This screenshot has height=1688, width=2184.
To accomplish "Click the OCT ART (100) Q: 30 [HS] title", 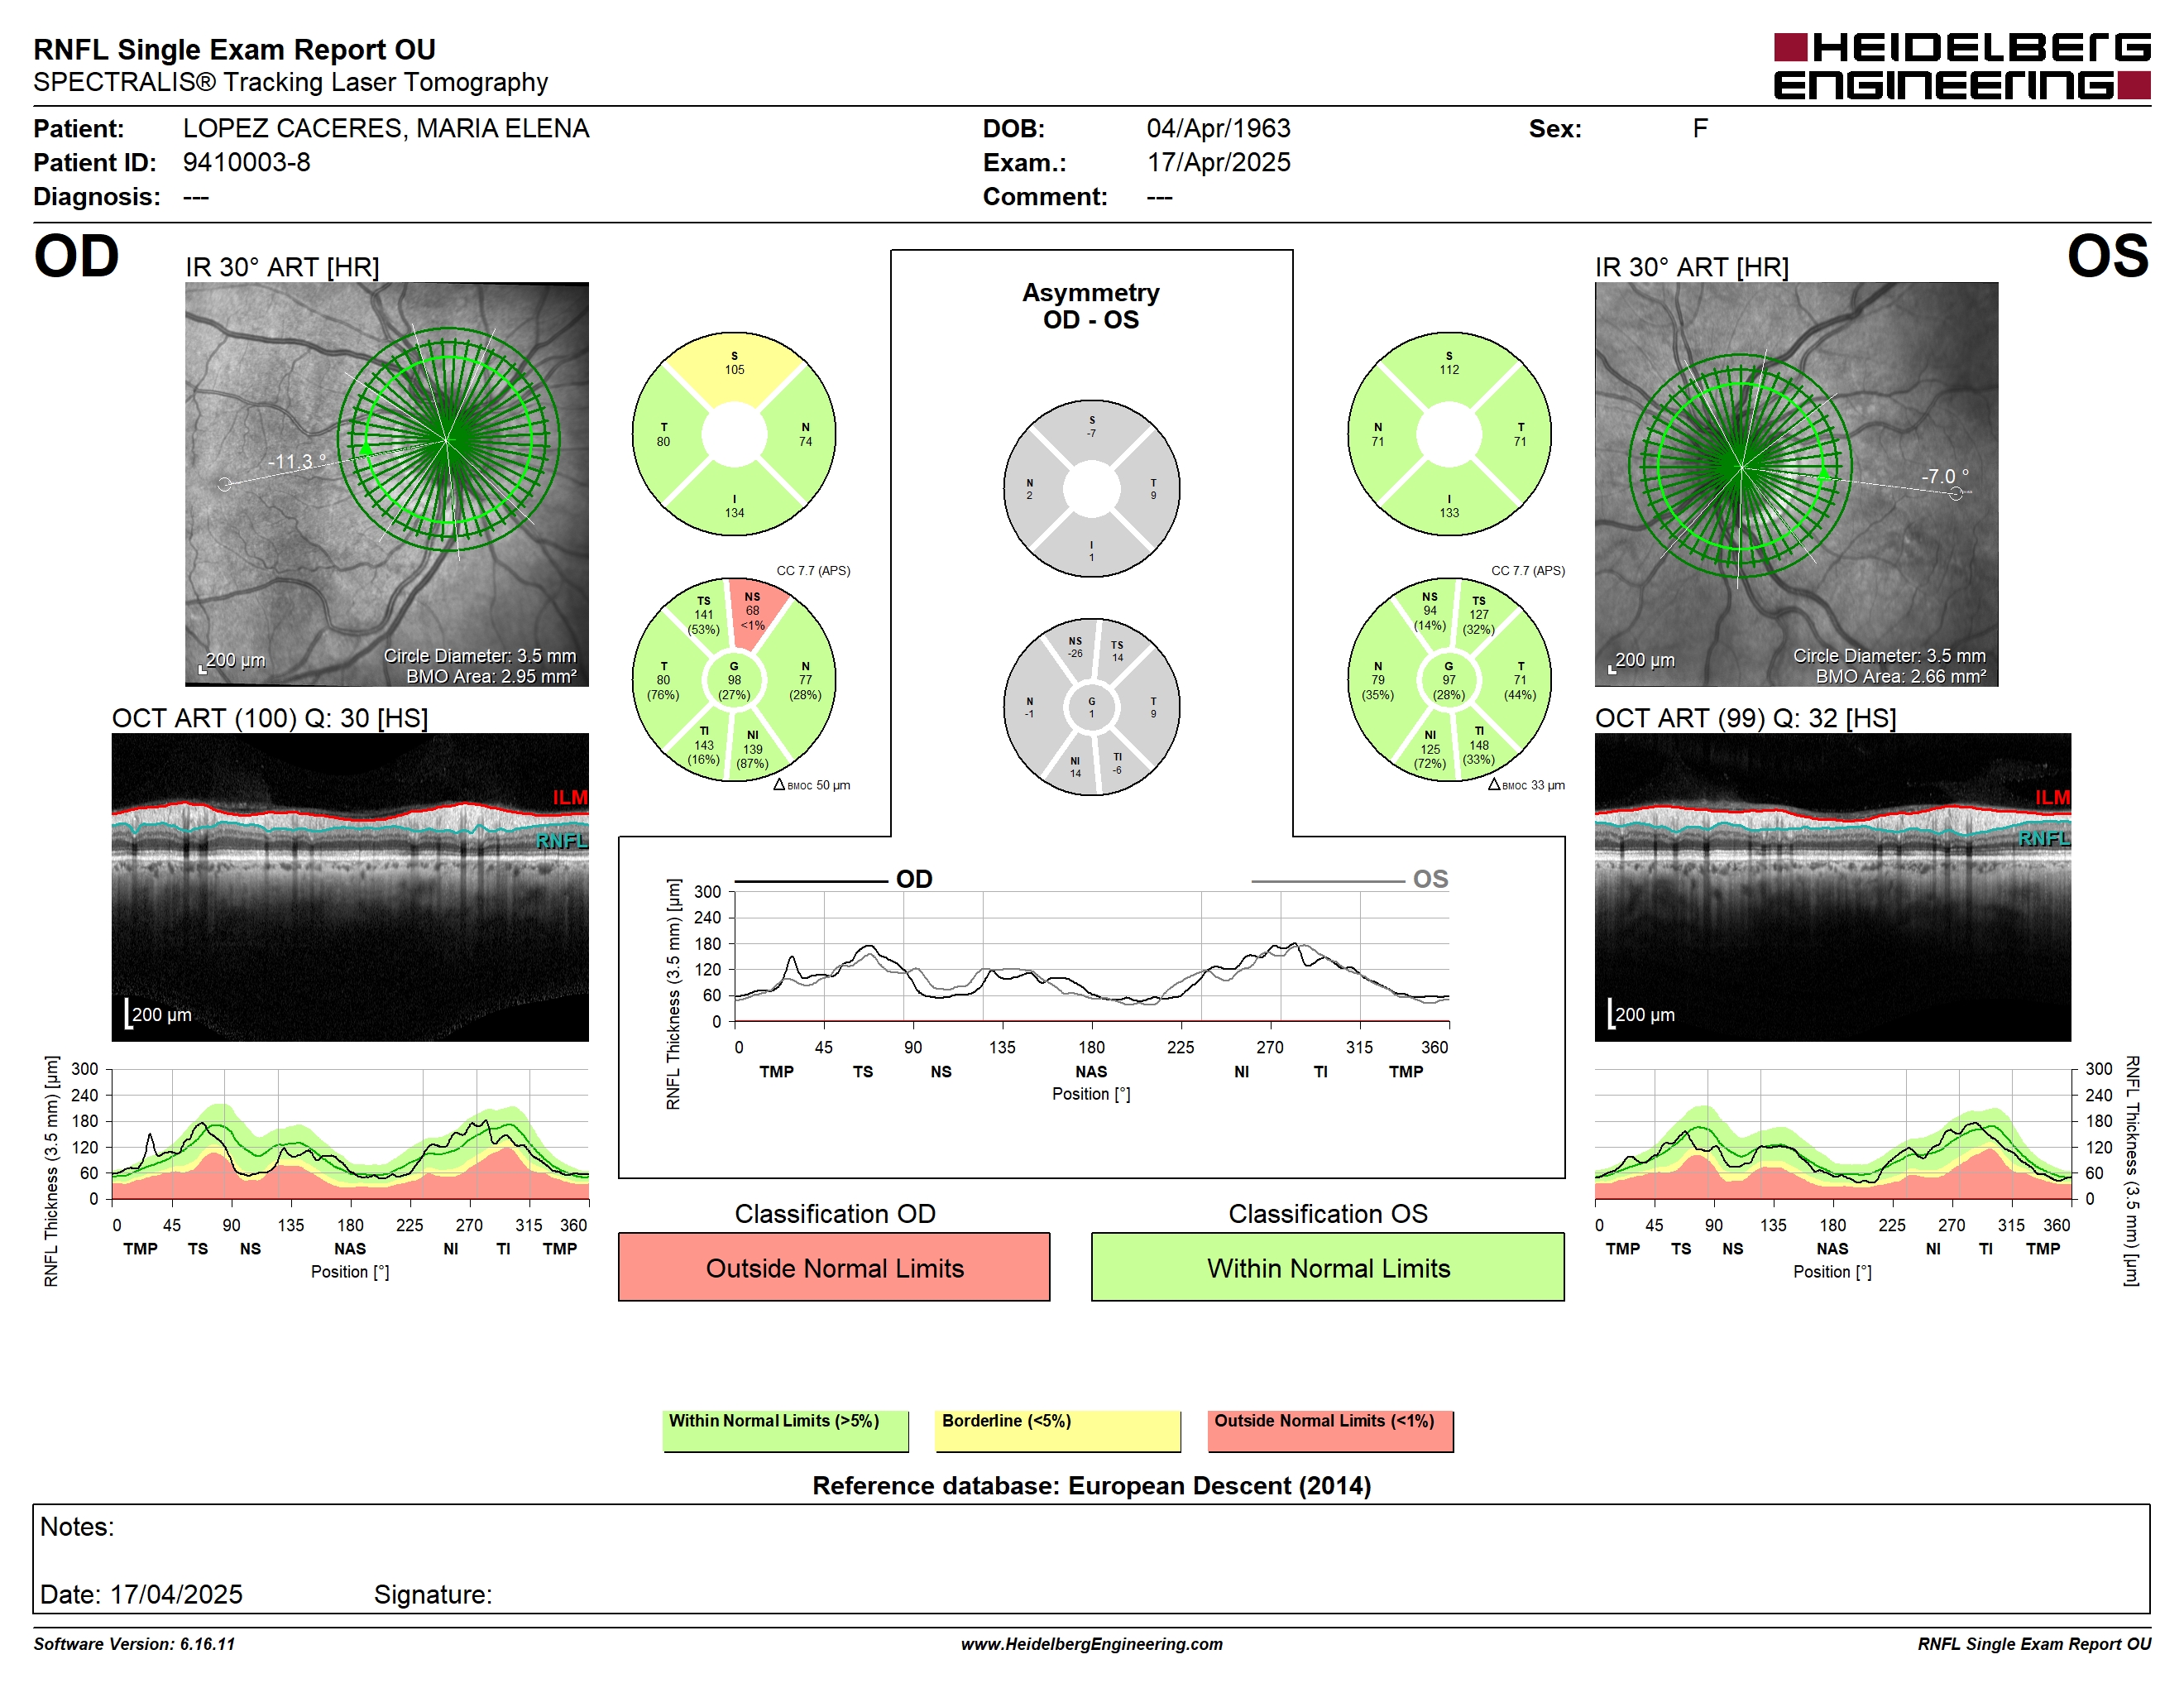I will tap(270, 718).
